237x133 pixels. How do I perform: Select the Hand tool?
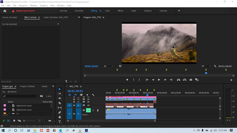[60, 117]
